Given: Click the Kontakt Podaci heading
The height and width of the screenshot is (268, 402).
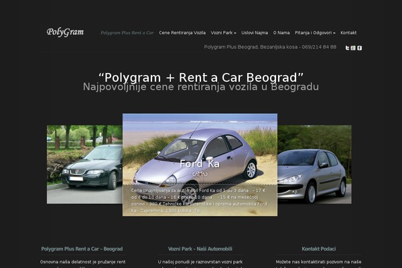Looking at the screenshot, I should pos(319,249).
